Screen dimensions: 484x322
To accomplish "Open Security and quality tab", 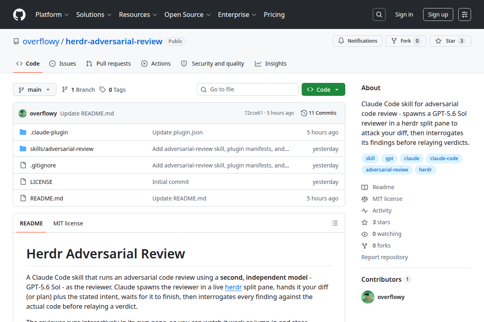I will (x=213, y=64).
